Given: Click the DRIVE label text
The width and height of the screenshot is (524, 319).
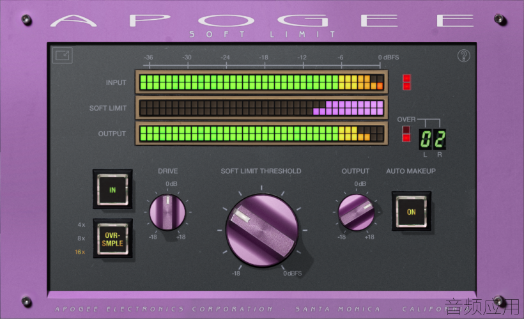Looking at the screenshot, I should (168, 171).
